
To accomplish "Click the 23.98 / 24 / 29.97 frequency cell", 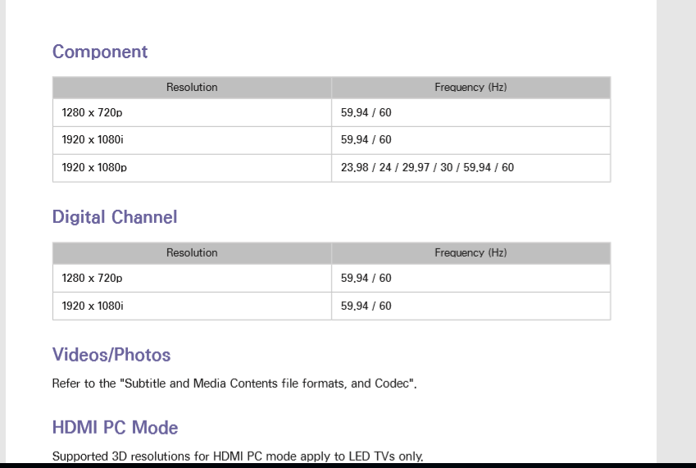I will (x=427, y=168).
